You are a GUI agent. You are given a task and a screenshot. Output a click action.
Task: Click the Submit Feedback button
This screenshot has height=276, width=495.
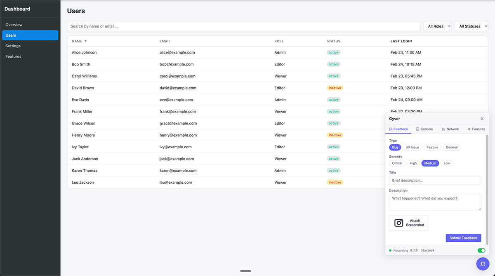(x=463, y=238)
